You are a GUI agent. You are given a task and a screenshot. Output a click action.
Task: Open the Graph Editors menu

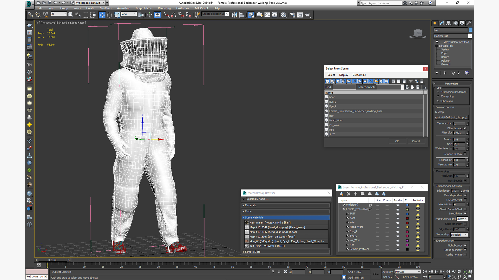pos(144,8)
